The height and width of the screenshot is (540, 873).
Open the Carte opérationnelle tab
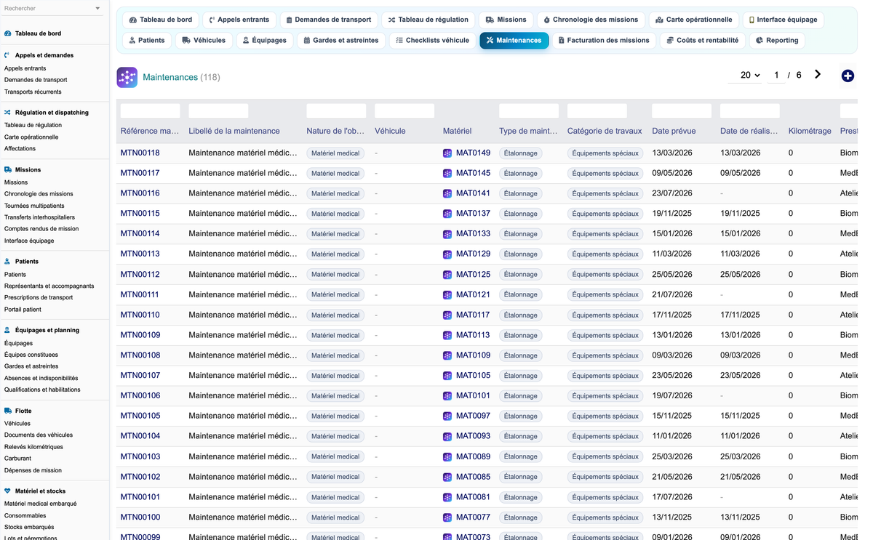click(694, 20)
